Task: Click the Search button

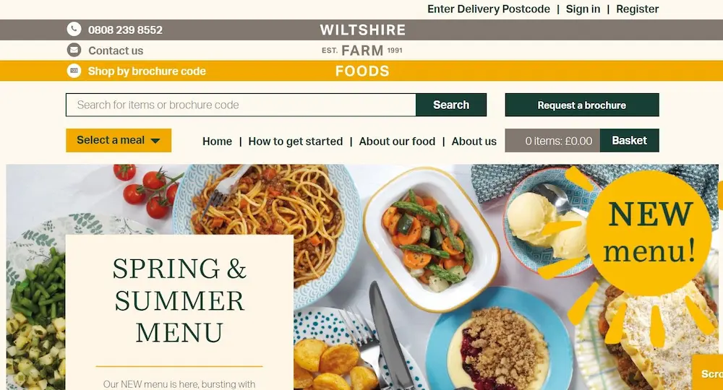Action: tap(451, 105)
